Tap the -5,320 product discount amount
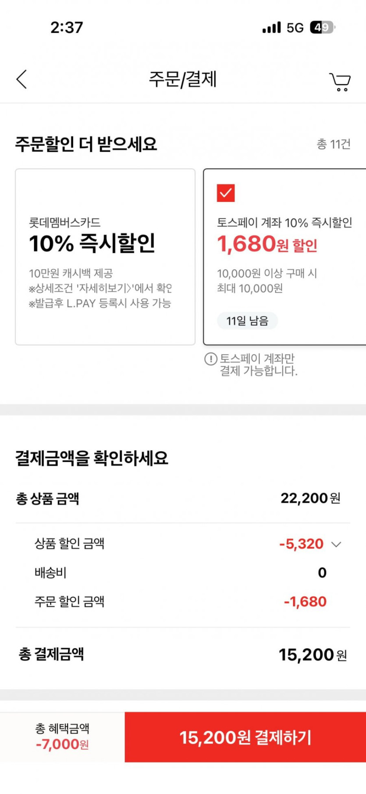 (x=301, y=544)
